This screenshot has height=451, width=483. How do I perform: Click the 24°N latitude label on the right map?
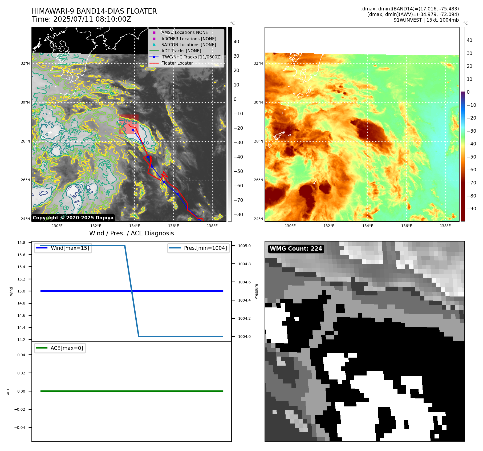click(x=258, y=219)
